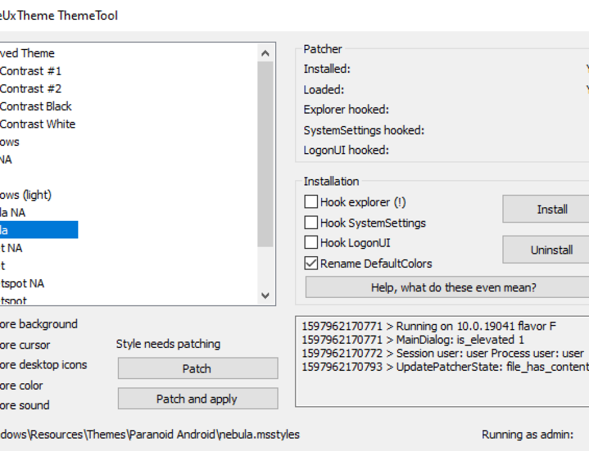Screen dimensions: 589x451
Task: Toggle Hook LogonUI checkbox
Action: tap(311, 243)
